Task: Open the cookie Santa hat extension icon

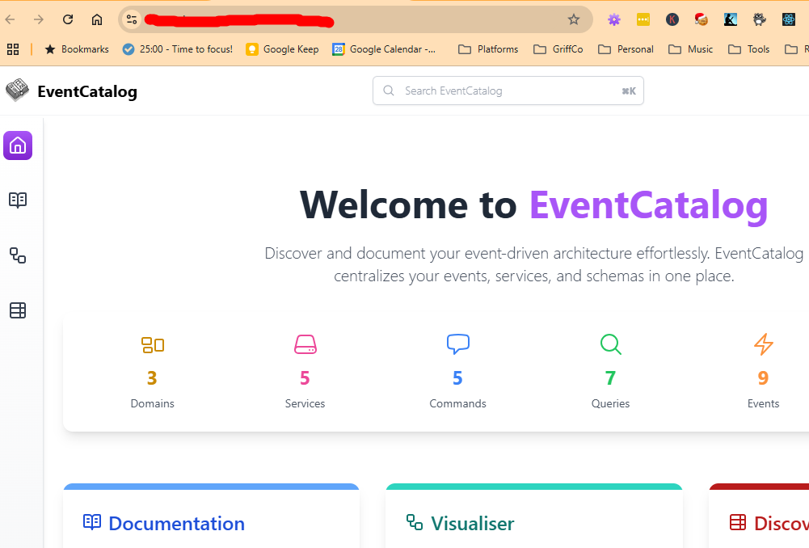Action: click(x=701, y=19)
